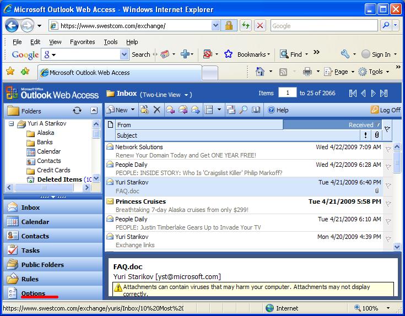
Task: Click the Forward message icon
Action: point(196,110)
